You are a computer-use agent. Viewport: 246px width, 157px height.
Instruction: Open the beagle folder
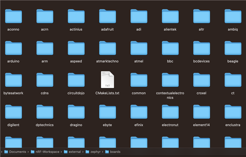(x=233, y=48)
